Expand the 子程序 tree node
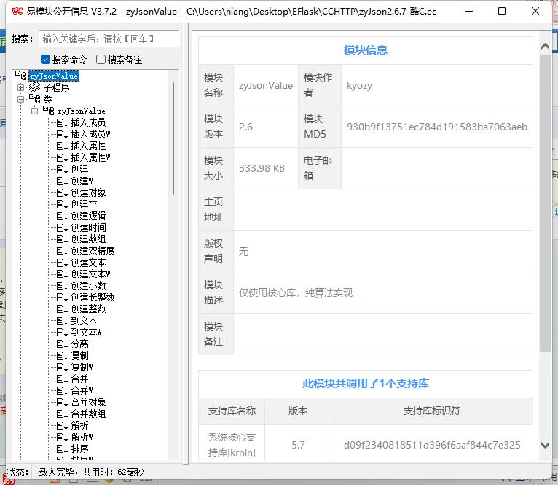 (x=20, y=87)
